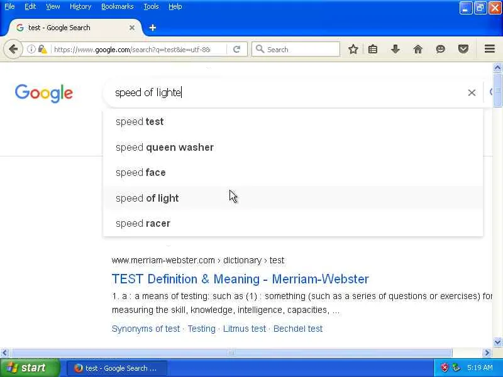
Task: Click the vertical scrollbar thumb
Action: coord(497,90)
